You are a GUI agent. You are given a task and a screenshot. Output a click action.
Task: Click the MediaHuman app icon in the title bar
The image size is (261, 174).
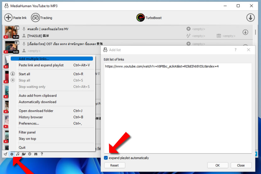coord(7,6)
